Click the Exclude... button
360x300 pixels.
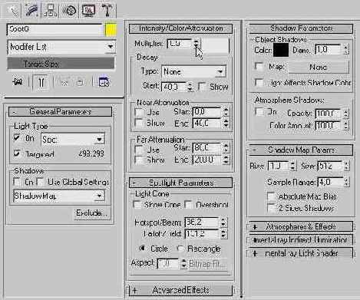(x=91, y=213)
